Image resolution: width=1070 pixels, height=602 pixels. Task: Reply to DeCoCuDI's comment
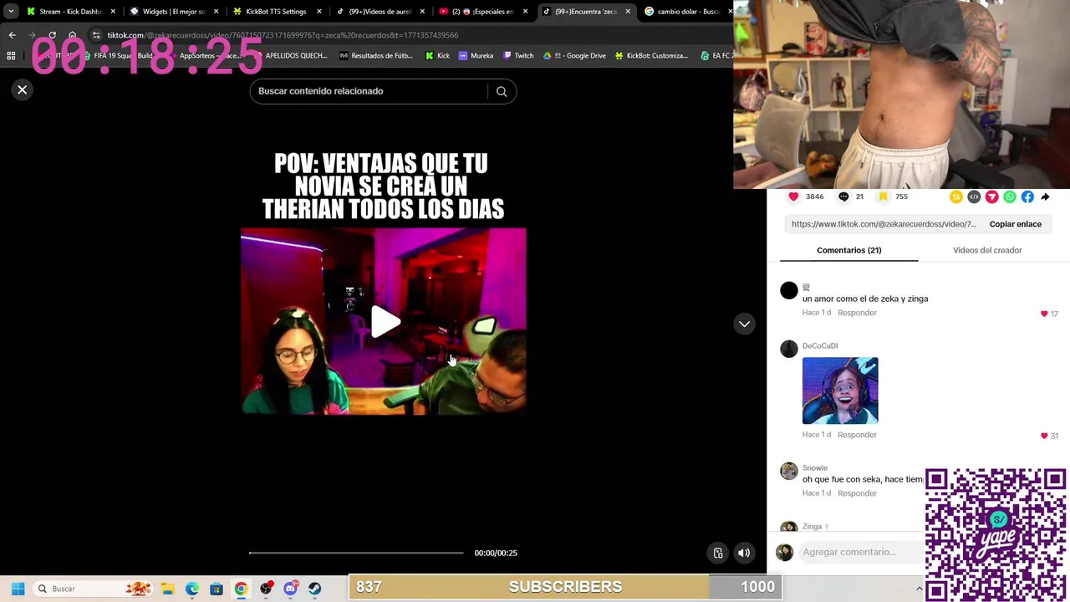click(857, 435)
